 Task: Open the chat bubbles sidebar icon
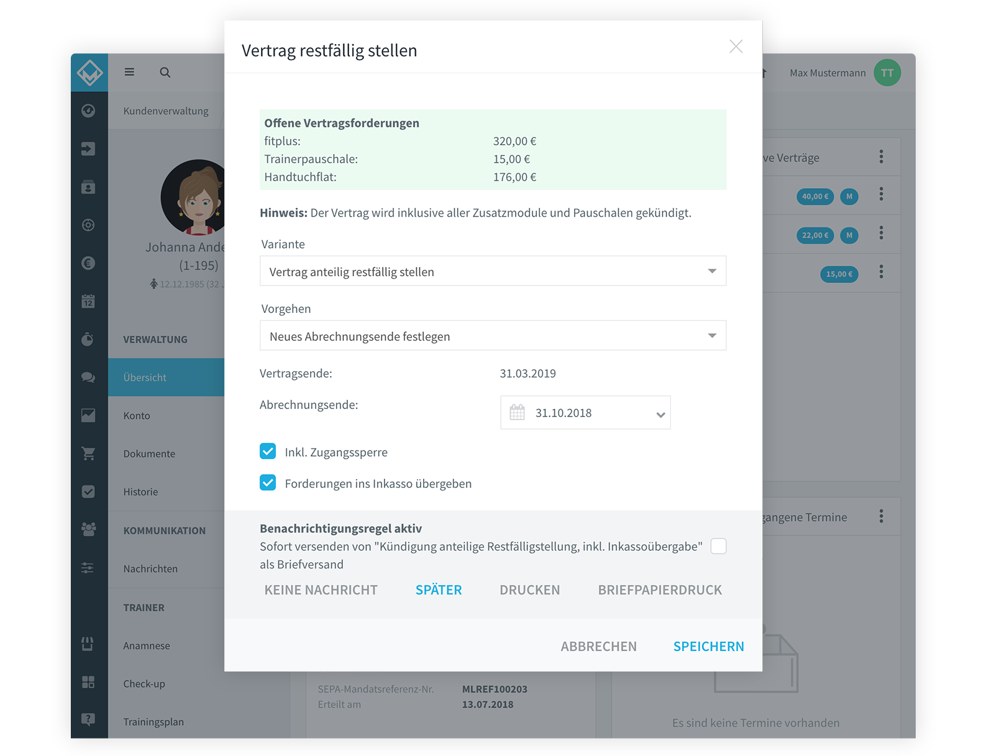(88, 377)
